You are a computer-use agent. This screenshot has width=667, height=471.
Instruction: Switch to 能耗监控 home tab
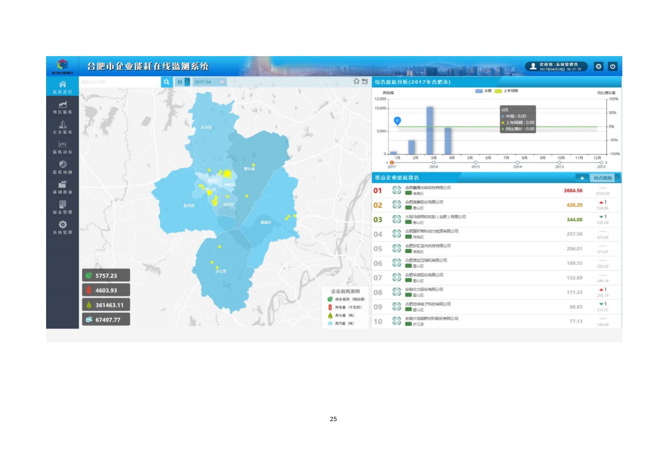(x=62, y=87)
